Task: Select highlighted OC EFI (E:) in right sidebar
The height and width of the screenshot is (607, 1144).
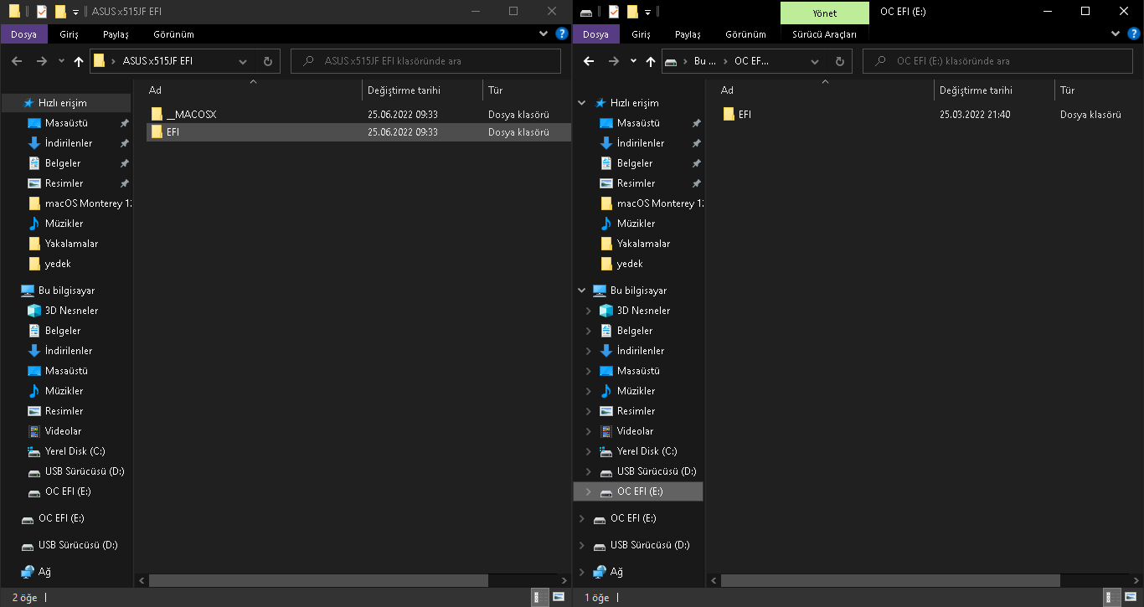Action: (638, 491)
